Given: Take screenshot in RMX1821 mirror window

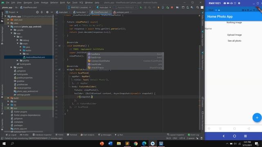Looking at the screenshot, I should (x=225, y=3).
